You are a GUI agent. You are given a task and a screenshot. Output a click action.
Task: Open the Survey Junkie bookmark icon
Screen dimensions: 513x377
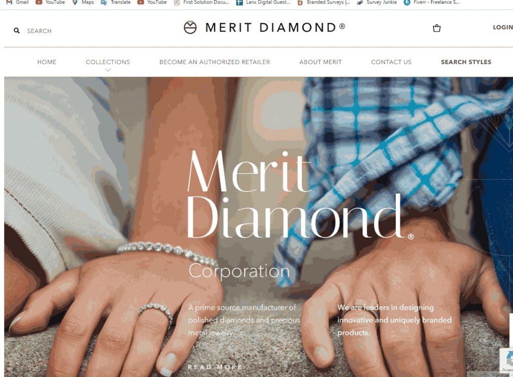point(360,3)
